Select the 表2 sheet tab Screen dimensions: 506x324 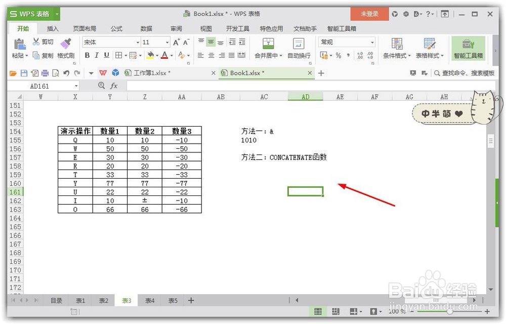click(103, 300)
